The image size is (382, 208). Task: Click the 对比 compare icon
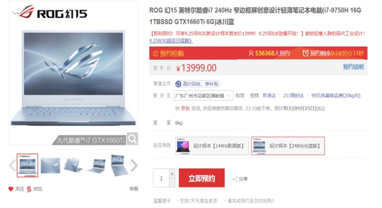(29, 189)
